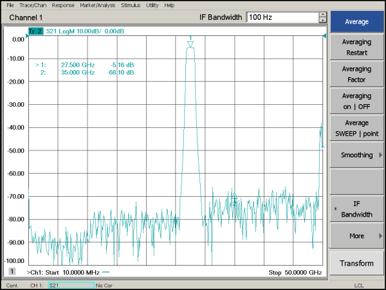Click the -68.10 dB marker value

tap(121, 73)
